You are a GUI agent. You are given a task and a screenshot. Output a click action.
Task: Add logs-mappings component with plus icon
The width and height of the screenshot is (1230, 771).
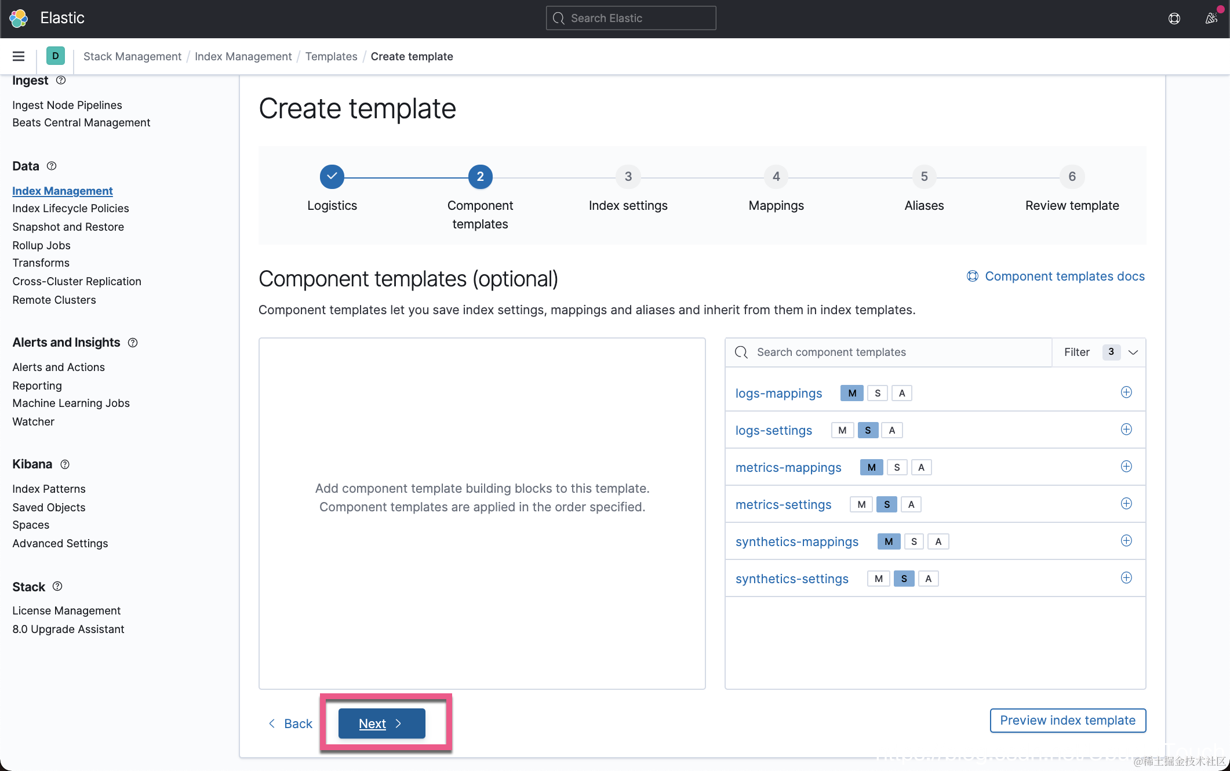click(x=1126, y=392)
